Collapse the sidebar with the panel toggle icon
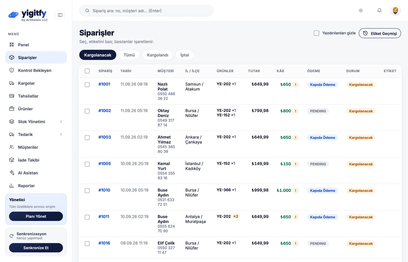Image resolution: width=408 pixels, height=262 pixels. coord(60,15)
